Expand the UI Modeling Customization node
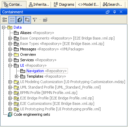 pos(10,82)
